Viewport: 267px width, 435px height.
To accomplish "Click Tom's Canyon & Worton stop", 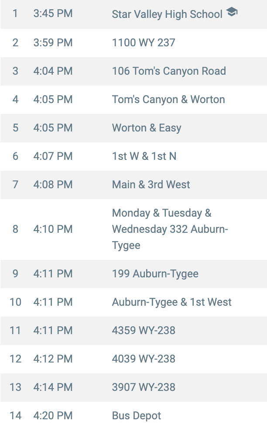I will click(168, 100).
